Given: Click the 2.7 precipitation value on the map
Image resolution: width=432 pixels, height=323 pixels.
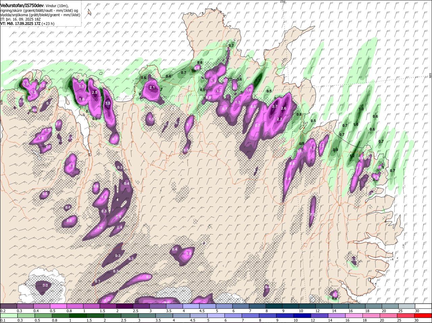Looking at the screenshot, I should pos(274,107).
